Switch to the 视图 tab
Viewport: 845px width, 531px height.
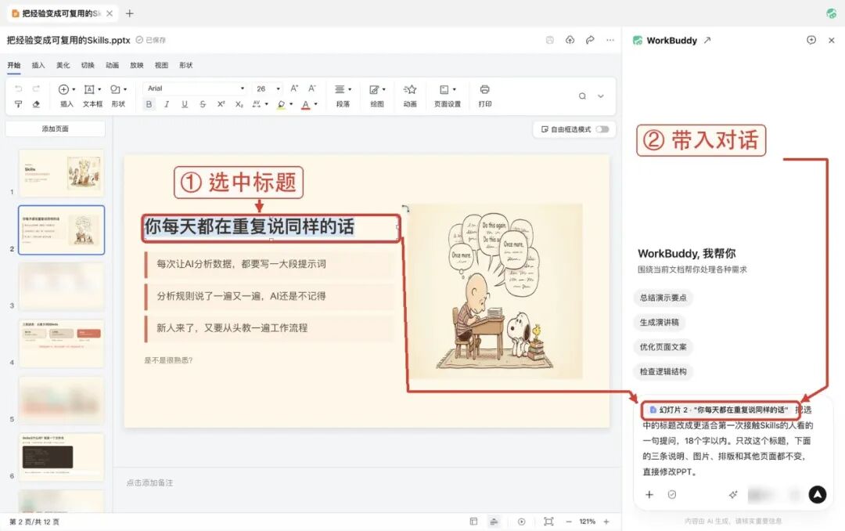(161, 65)
